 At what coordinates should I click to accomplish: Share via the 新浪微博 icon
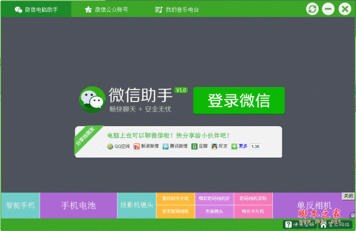(136, 146)
